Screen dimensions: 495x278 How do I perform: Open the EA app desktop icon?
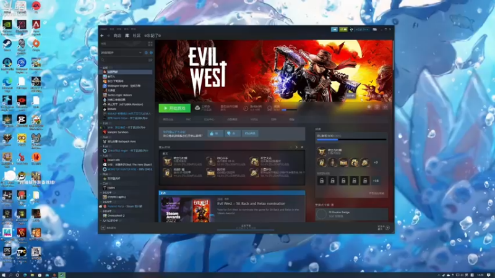[36, 7]
